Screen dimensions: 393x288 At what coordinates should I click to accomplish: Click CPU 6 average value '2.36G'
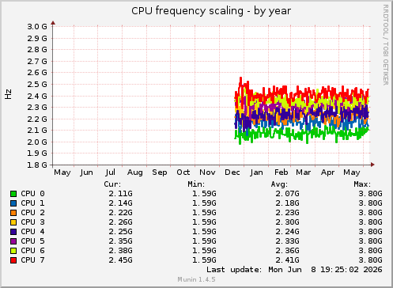point(288,251)
